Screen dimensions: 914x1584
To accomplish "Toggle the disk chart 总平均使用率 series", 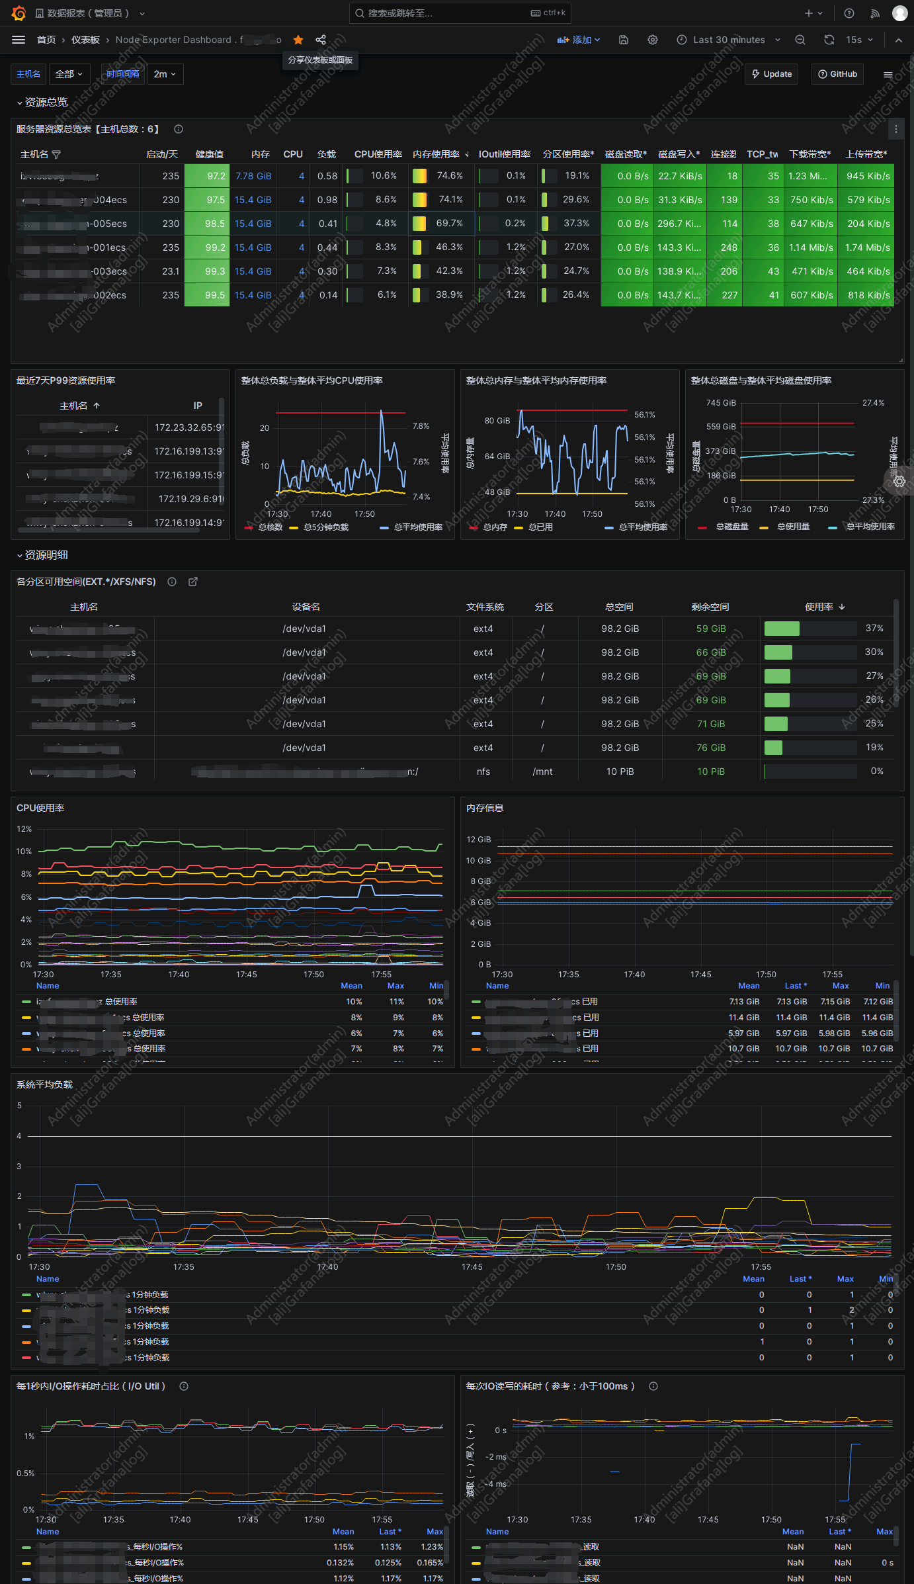I will pyautogui.click(x=870, y=527).
